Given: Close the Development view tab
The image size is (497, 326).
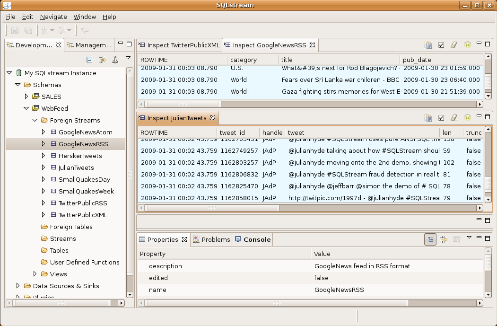Looking at the screenshot, I should point(58,45).
